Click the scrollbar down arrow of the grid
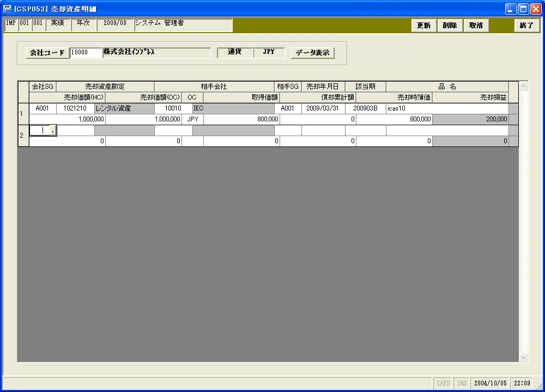The width and height of the screenshot is (545, 392). point(523,357)
